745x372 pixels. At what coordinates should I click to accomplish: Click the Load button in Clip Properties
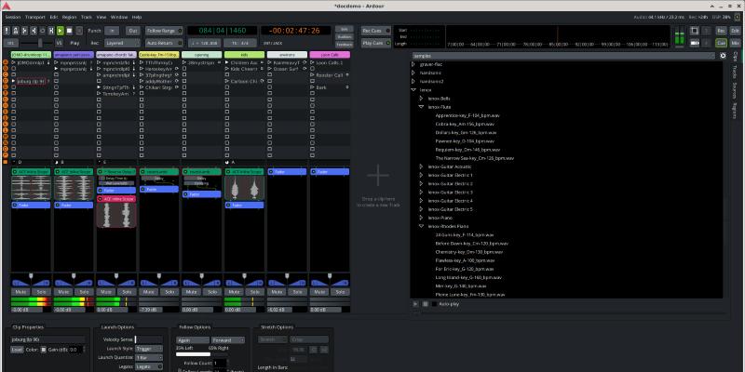tap(16, 350)
